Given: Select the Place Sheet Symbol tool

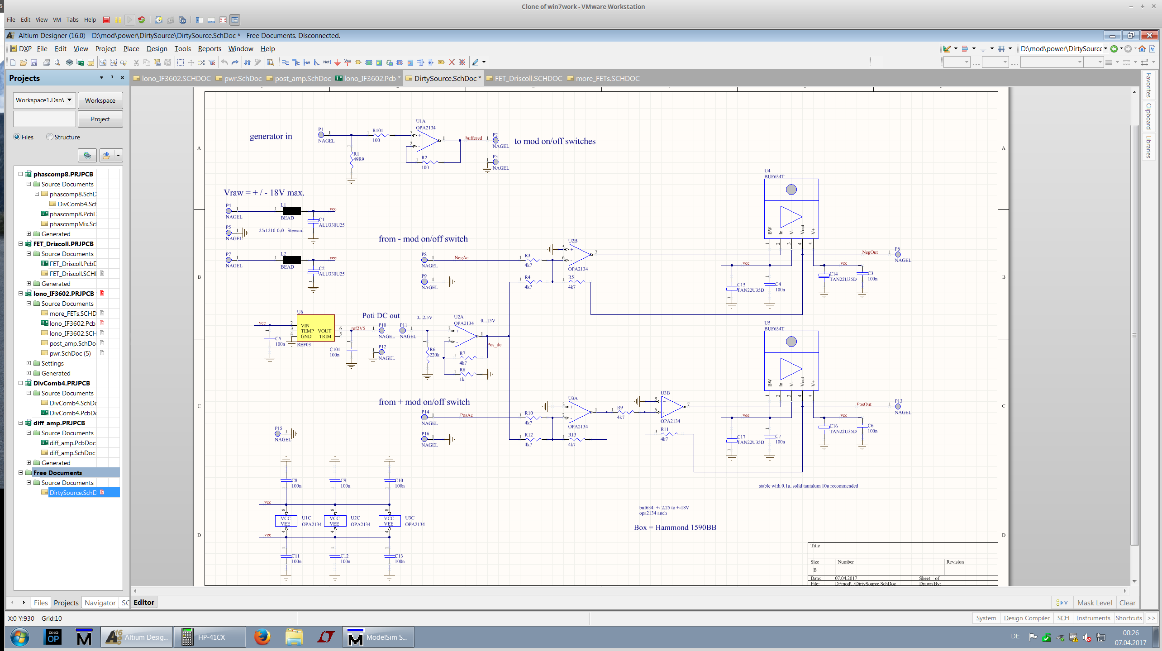Looking at the screenshot, I should tap(369, 62).
